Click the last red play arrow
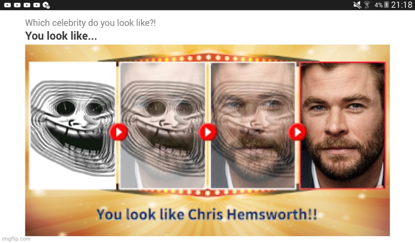This screenshot has height=243, width=415. (297, 132)
